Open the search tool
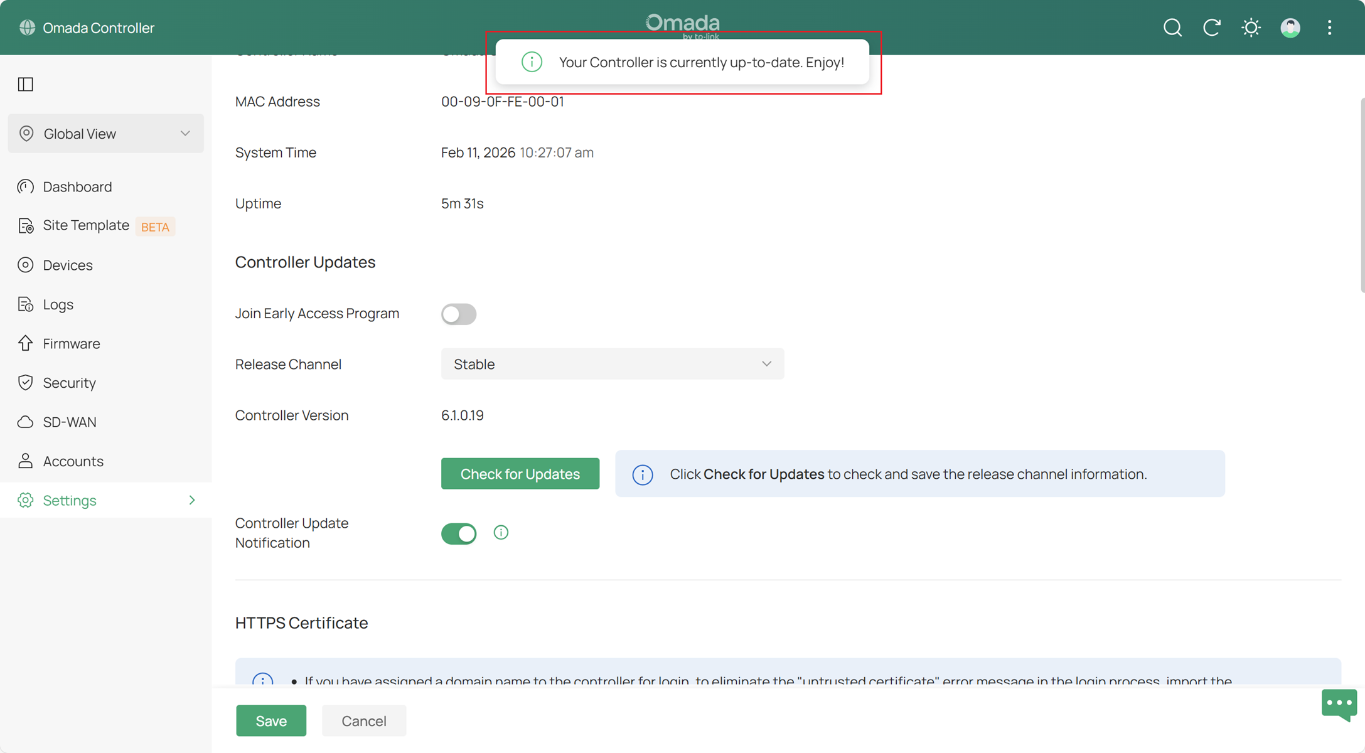1365x753 pixels. pos(1172,28)
